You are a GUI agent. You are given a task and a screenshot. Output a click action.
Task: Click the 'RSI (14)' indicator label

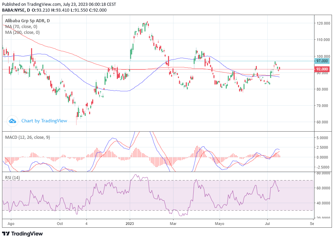(12, 178)
